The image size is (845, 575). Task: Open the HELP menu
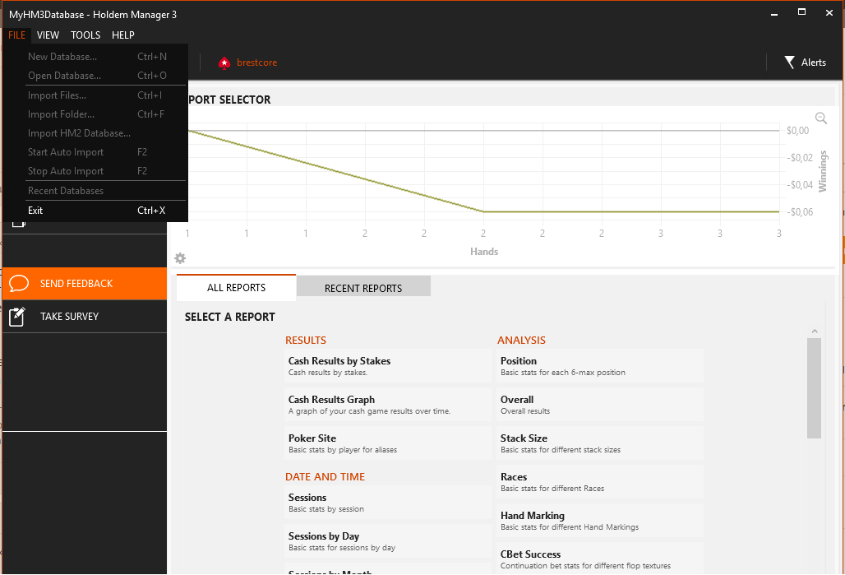(122, 35)
